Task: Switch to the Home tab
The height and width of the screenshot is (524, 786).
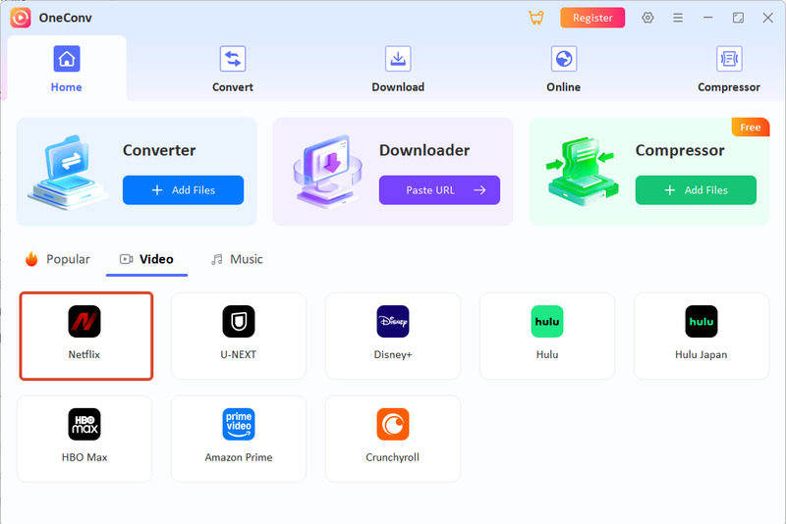Action: [x=67, y=69]
